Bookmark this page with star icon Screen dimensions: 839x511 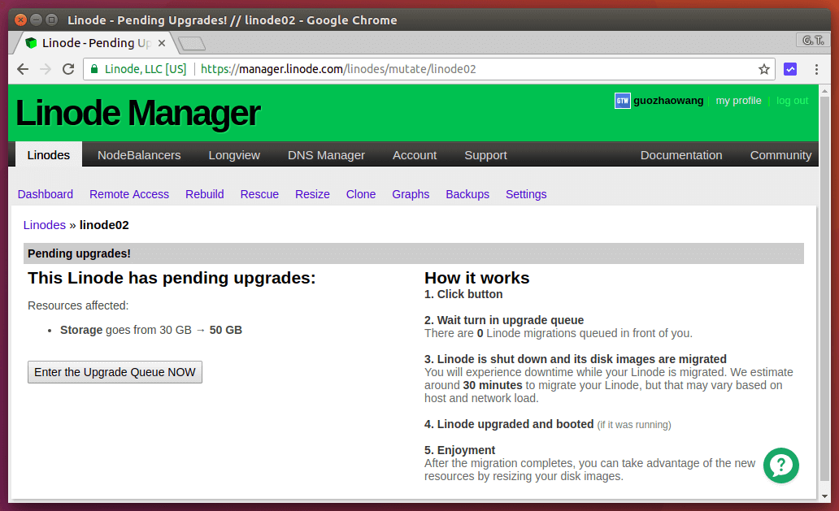(x=763, y=70)
